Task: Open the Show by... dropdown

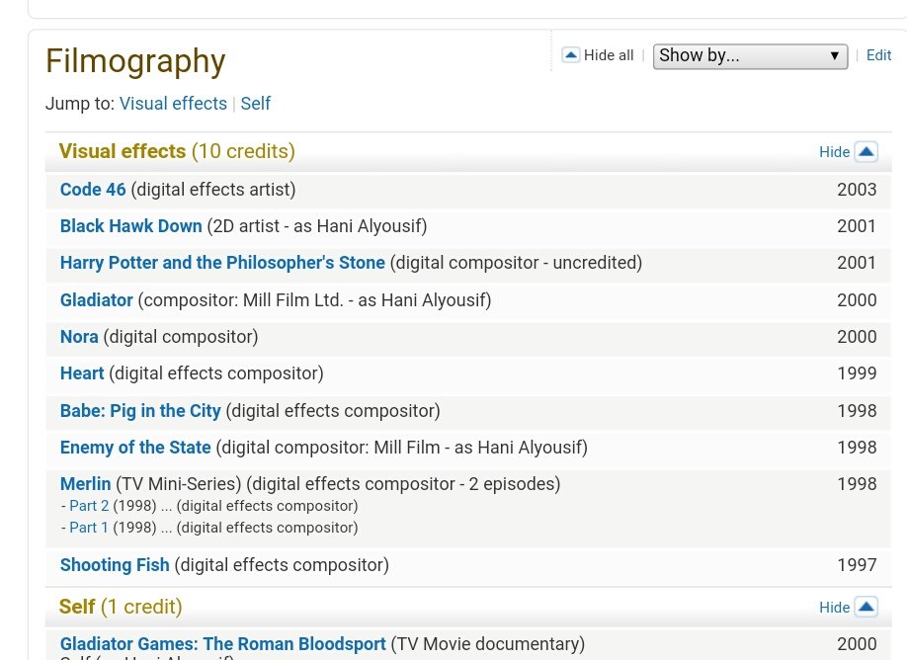Action: [750, 56]
